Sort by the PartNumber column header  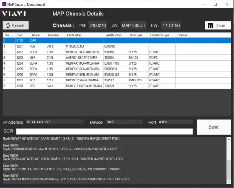(x=84, y=35)
